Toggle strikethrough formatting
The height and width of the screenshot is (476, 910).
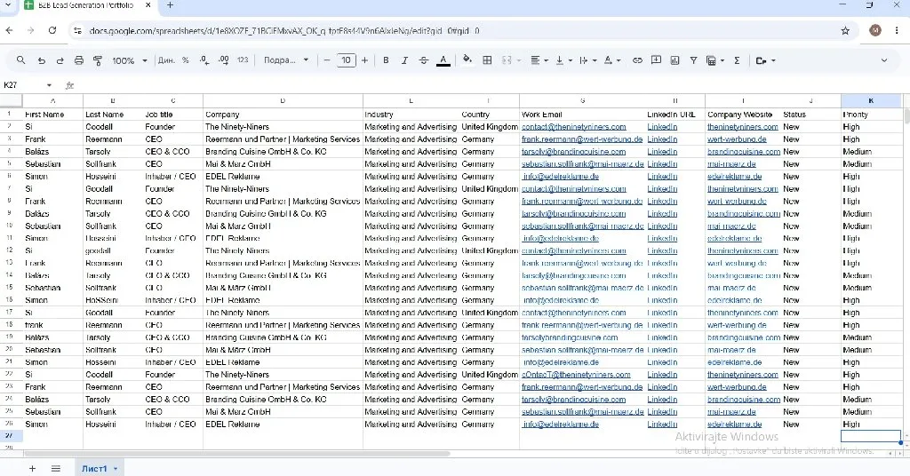424,60
